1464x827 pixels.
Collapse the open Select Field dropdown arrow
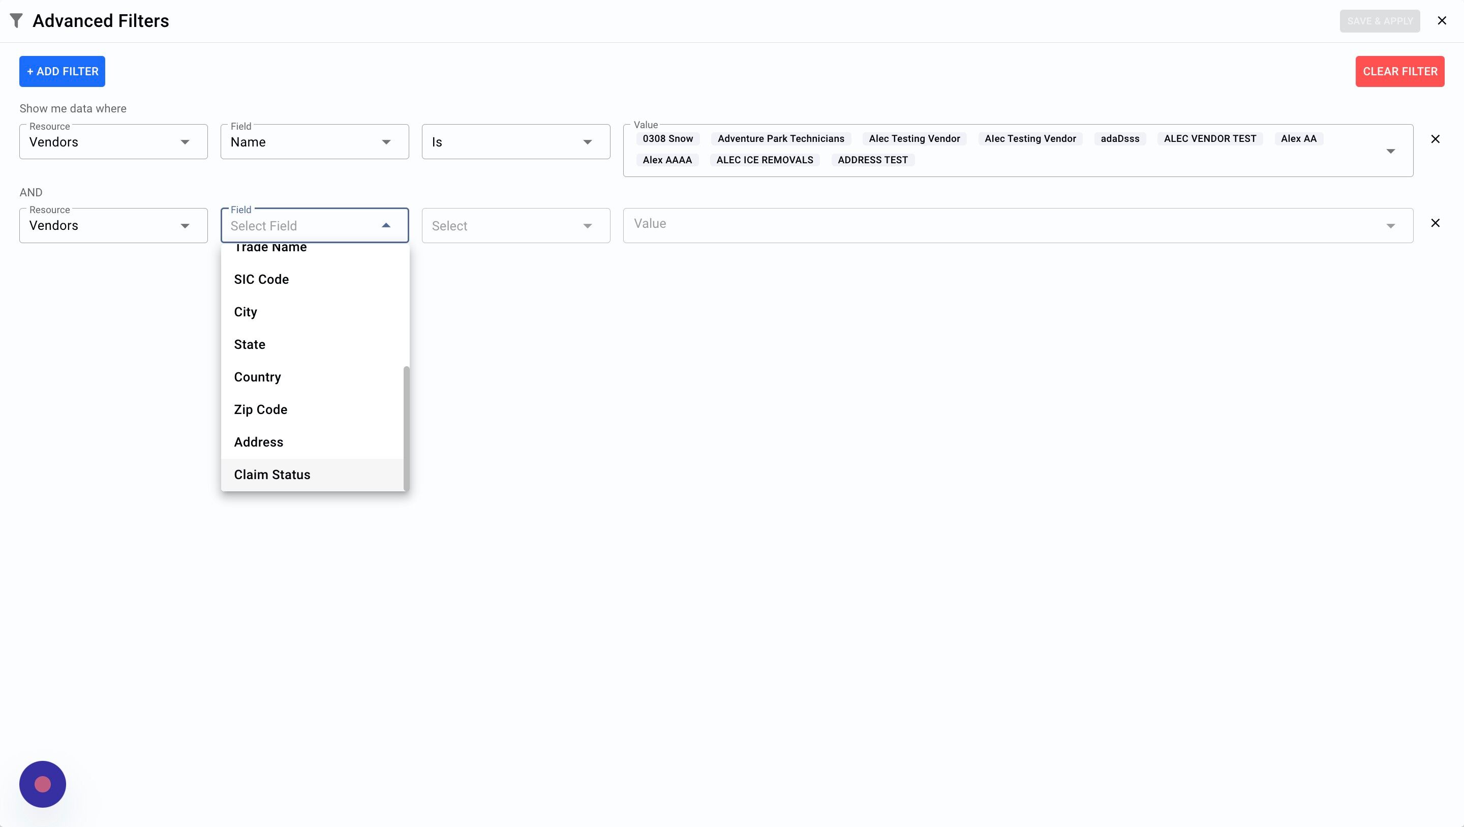tap(386, 226)
